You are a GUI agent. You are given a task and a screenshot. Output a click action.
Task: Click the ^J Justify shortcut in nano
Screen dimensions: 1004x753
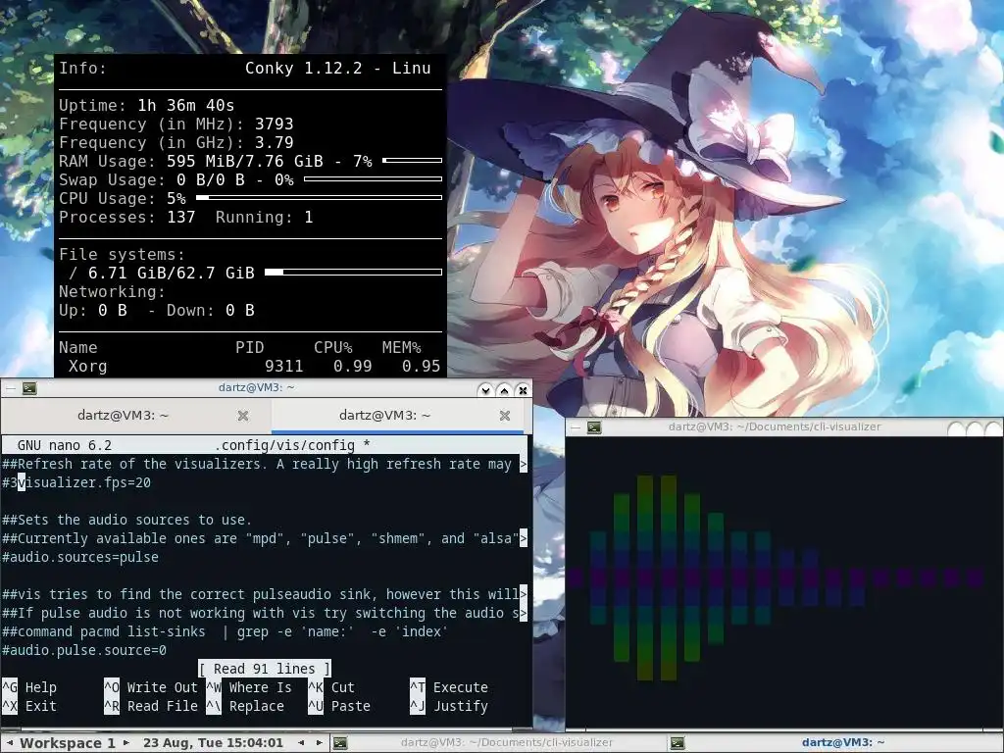[x=449, y=706]
